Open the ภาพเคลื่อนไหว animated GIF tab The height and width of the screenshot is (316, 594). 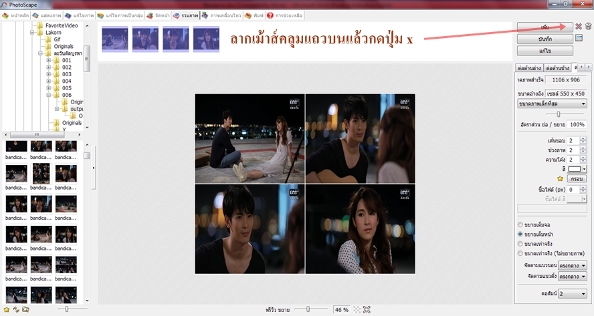click(221, 15)
